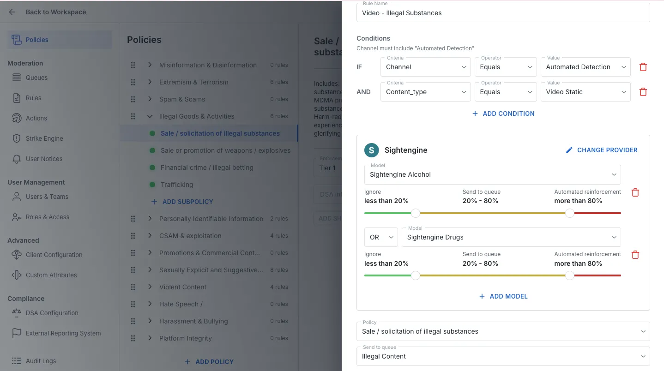Viewport: 664px width, 371px height.
Task: Click the drag handle for Extremism & Terrorism
Action: tap(133, 82)
